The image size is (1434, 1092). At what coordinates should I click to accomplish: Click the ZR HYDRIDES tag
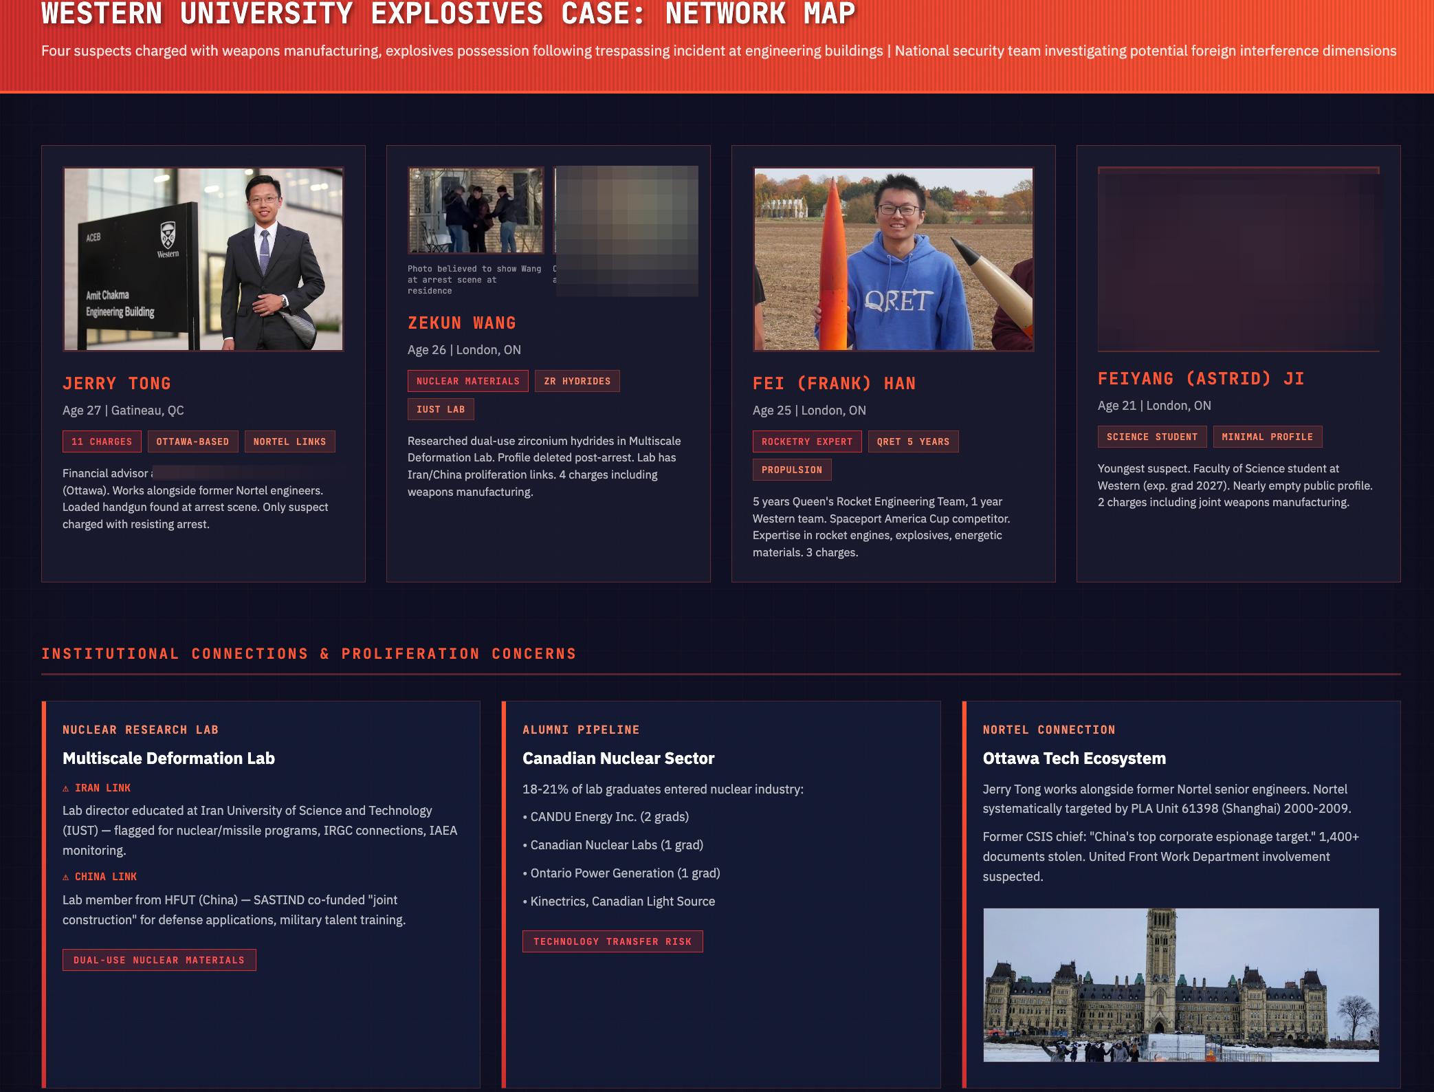pos(577,381)
